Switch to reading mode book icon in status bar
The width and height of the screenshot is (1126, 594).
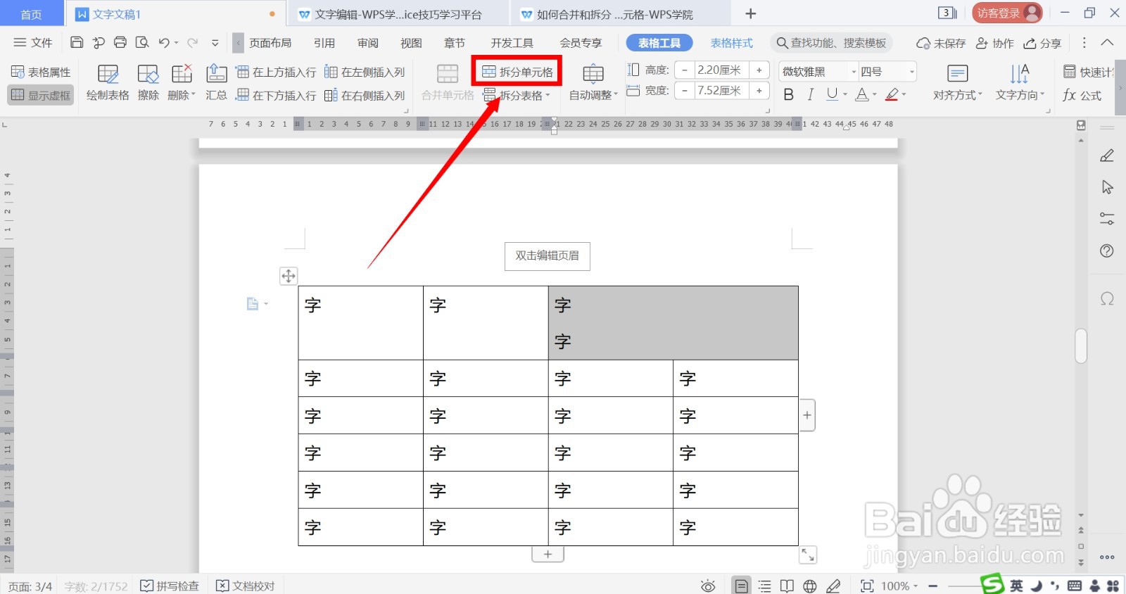pos(787,586)
